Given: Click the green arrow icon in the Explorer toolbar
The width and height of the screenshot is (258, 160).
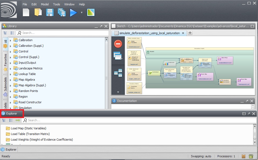Looking at the screenshot, I should (18, 120).
